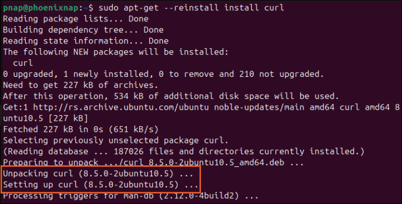
Task: Click the sudo apt-get reinstall command
Action: pyautogui.click(x=191, y=8)
